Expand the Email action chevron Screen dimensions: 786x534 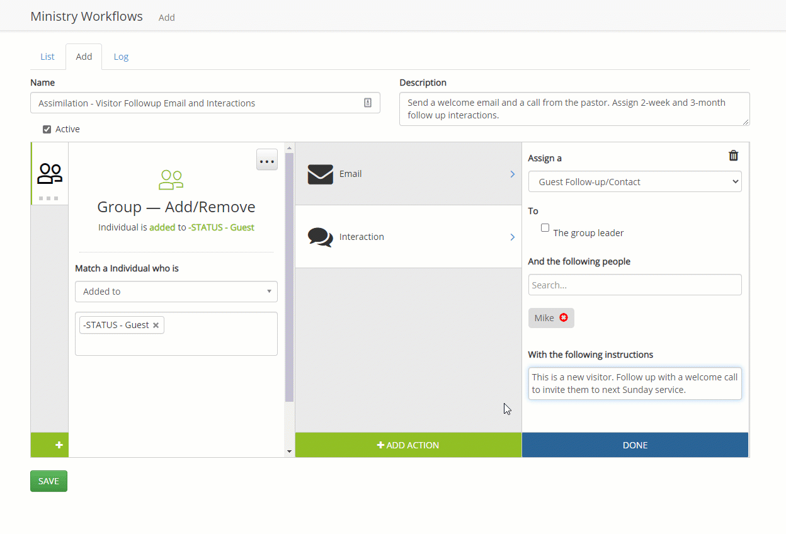click(512, 174)
